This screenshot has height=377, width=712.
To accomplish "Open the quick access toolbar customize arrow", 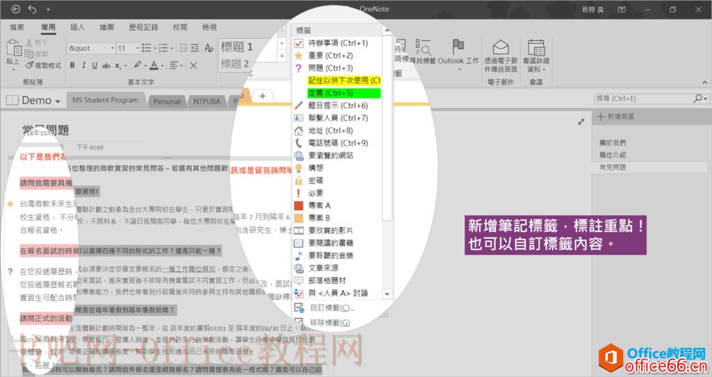I will [x=48, y=9].
